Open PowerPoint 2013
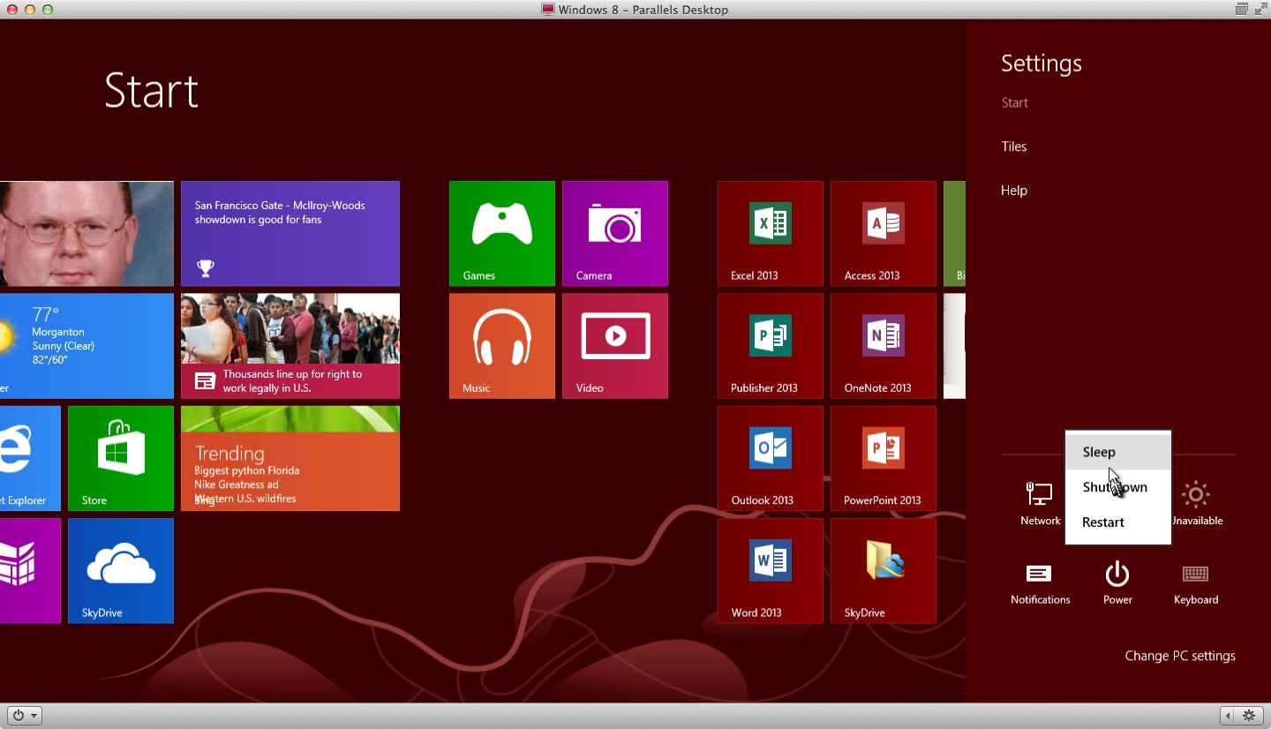1271x729 pixels. [884, 458]
